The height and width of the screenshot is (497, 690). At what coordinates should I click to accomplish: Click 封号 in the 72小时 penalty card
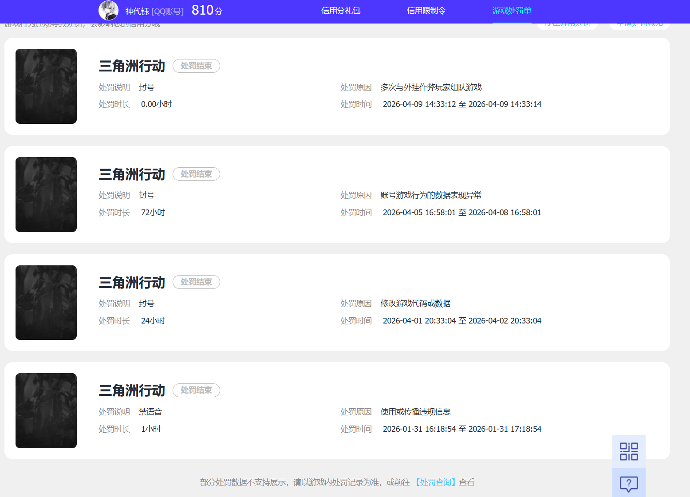click(146, 195)
